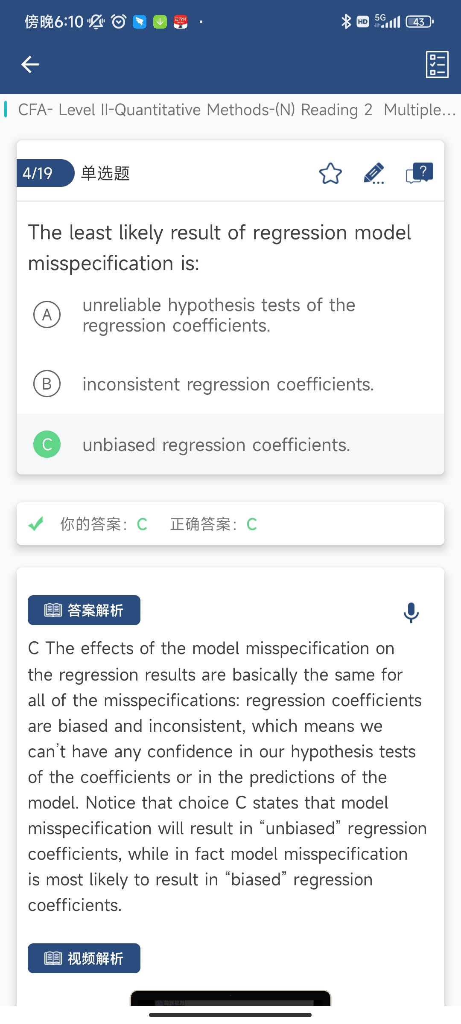Open the question list icon
Viewport: 461px width, 1024px height.
[x=437, y=64]
